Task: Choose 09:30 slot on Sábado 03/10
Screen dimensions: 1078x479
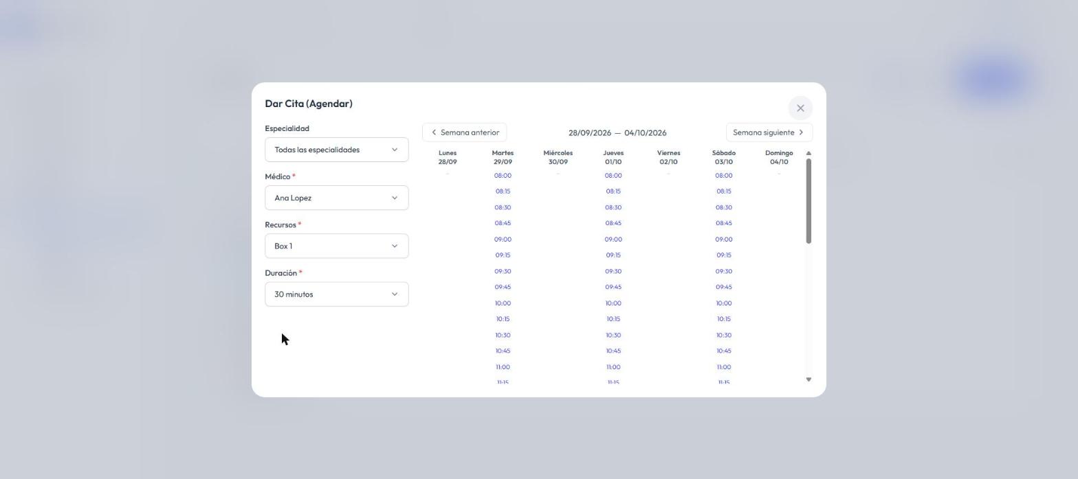Action: pyautogui.click(x=724, y=271)
